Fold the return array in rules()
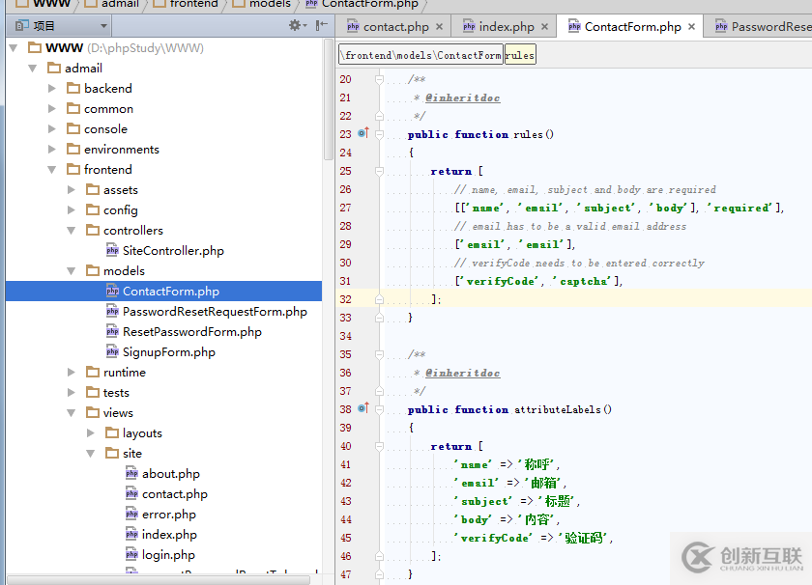 pyautogui.click(x=380, y=171)
